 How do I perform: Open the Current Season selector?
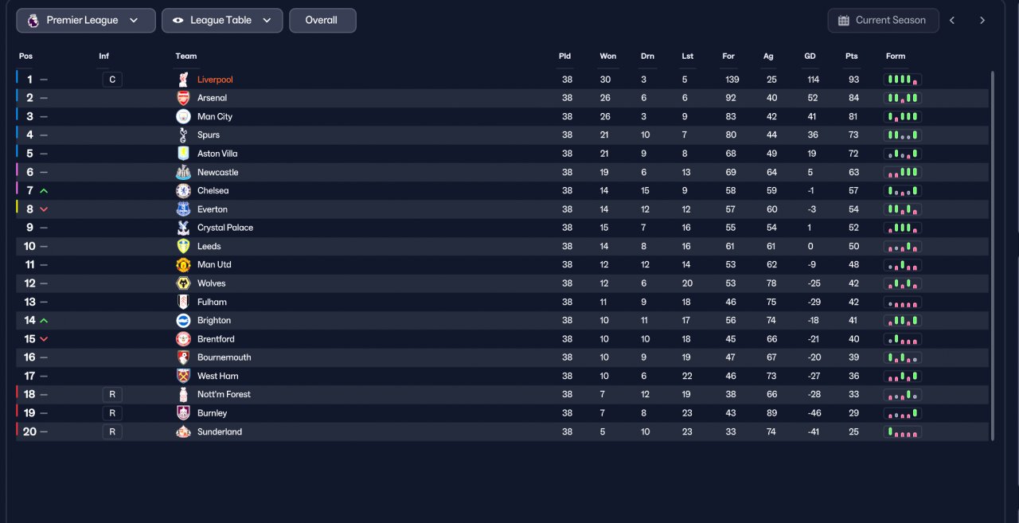pos(883,21)
